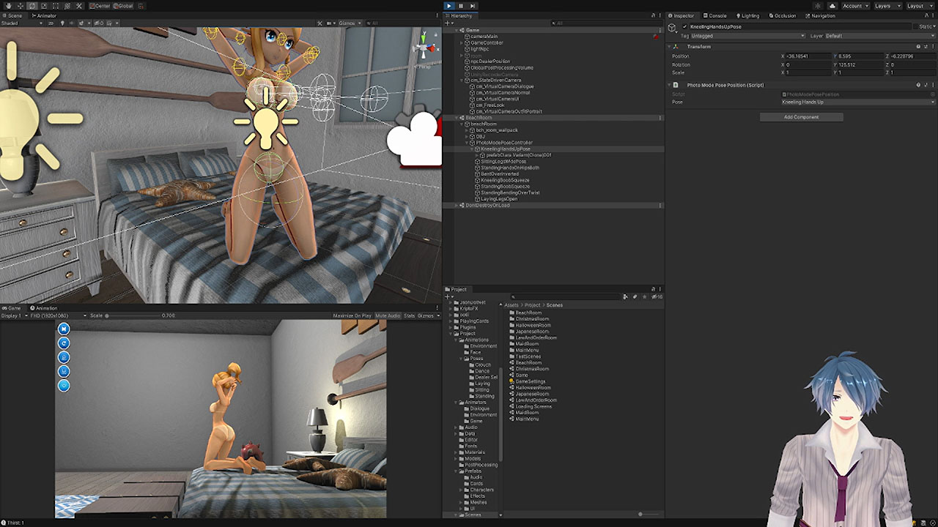The height and width of the screenshot is (527, 938).
Task: Click the Play button
Action: tap(449, 6)
